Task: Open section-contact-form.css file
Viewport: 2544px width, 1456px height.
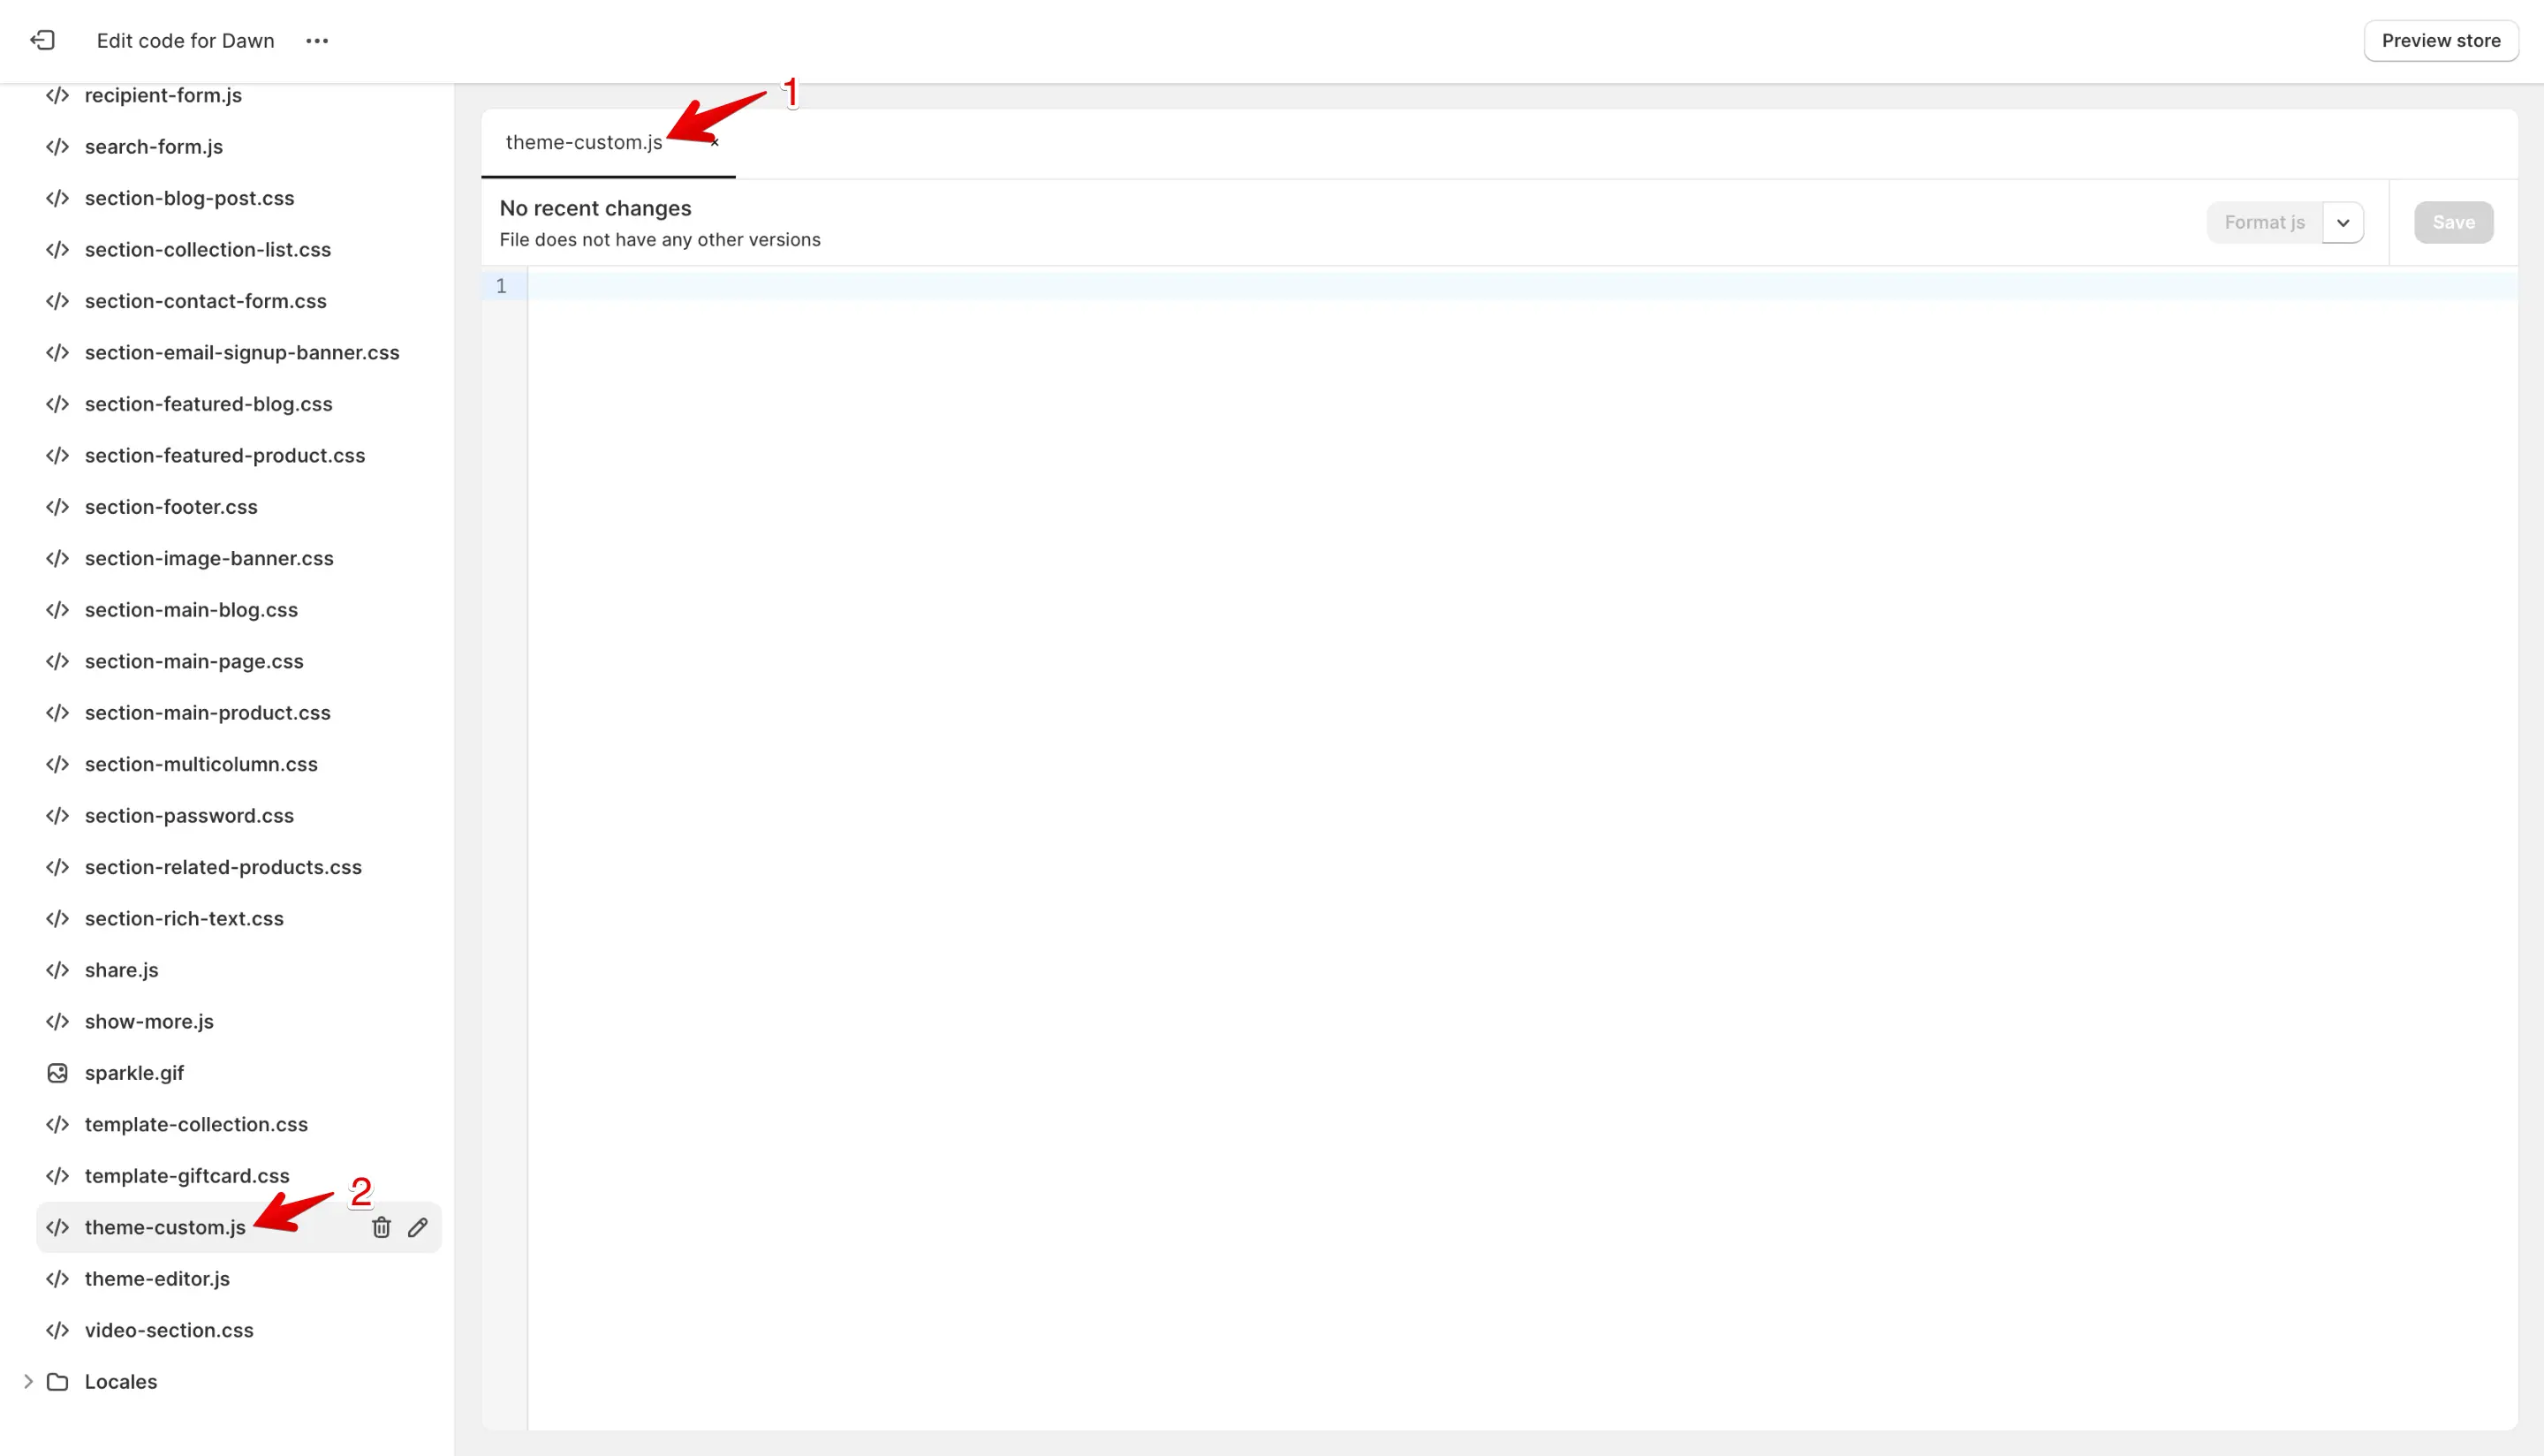Action: coord(205,301)
